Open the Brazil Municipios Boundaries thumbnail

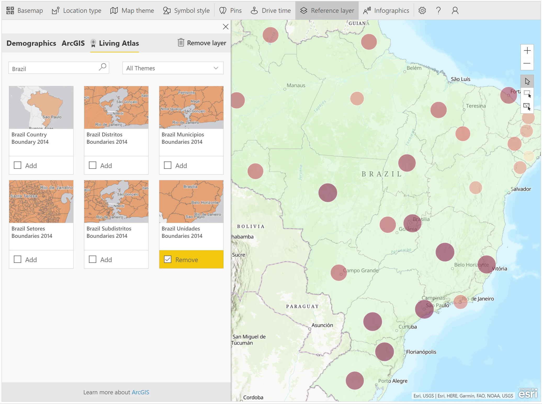tap(191, 107)
